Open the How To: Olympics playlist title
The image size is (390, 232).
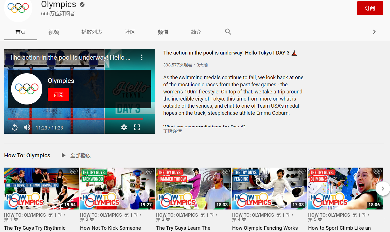pyautogui.click(x=27, y=155)
